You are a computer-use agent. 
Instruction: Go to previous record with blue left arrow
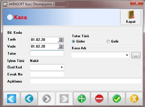pos(29,99)
